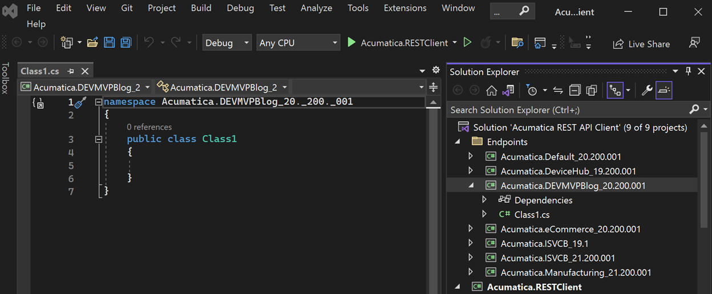Open the Help menu
712x294 pixels.
[36, 24]
